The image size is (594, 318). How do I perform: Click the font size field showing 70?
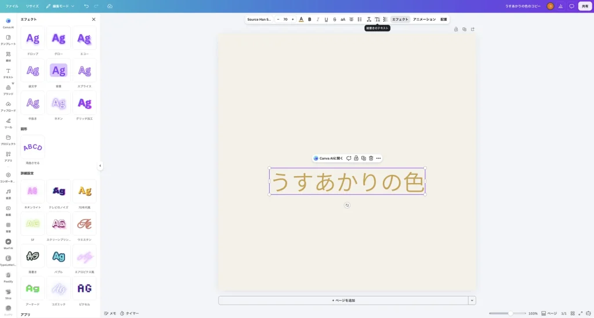(x=285, y=19)
